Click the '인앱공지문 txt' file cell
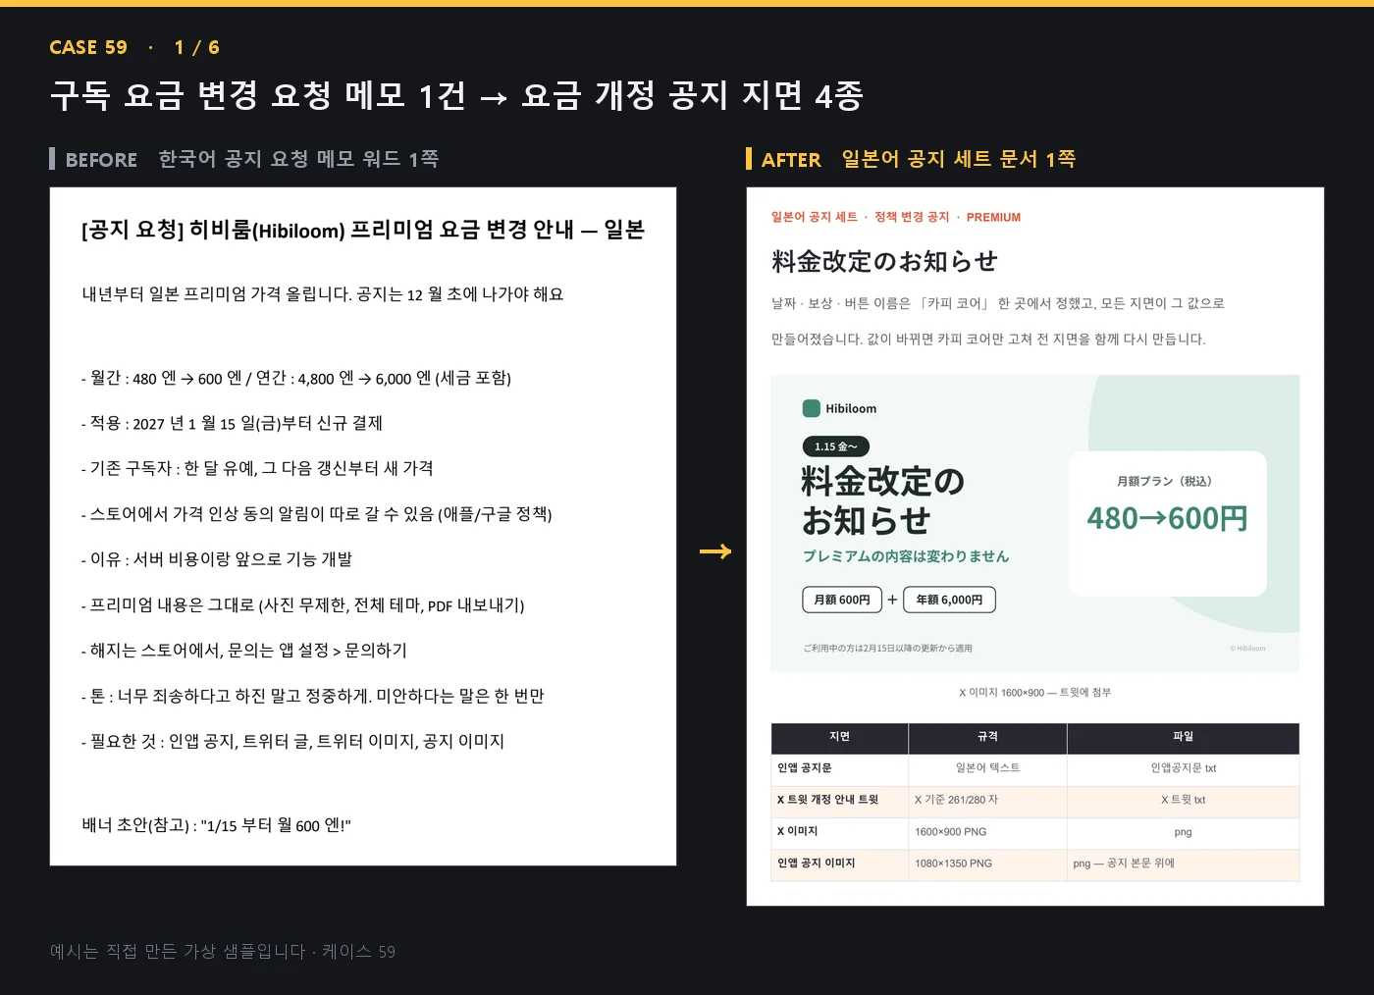 (1183, 768)
